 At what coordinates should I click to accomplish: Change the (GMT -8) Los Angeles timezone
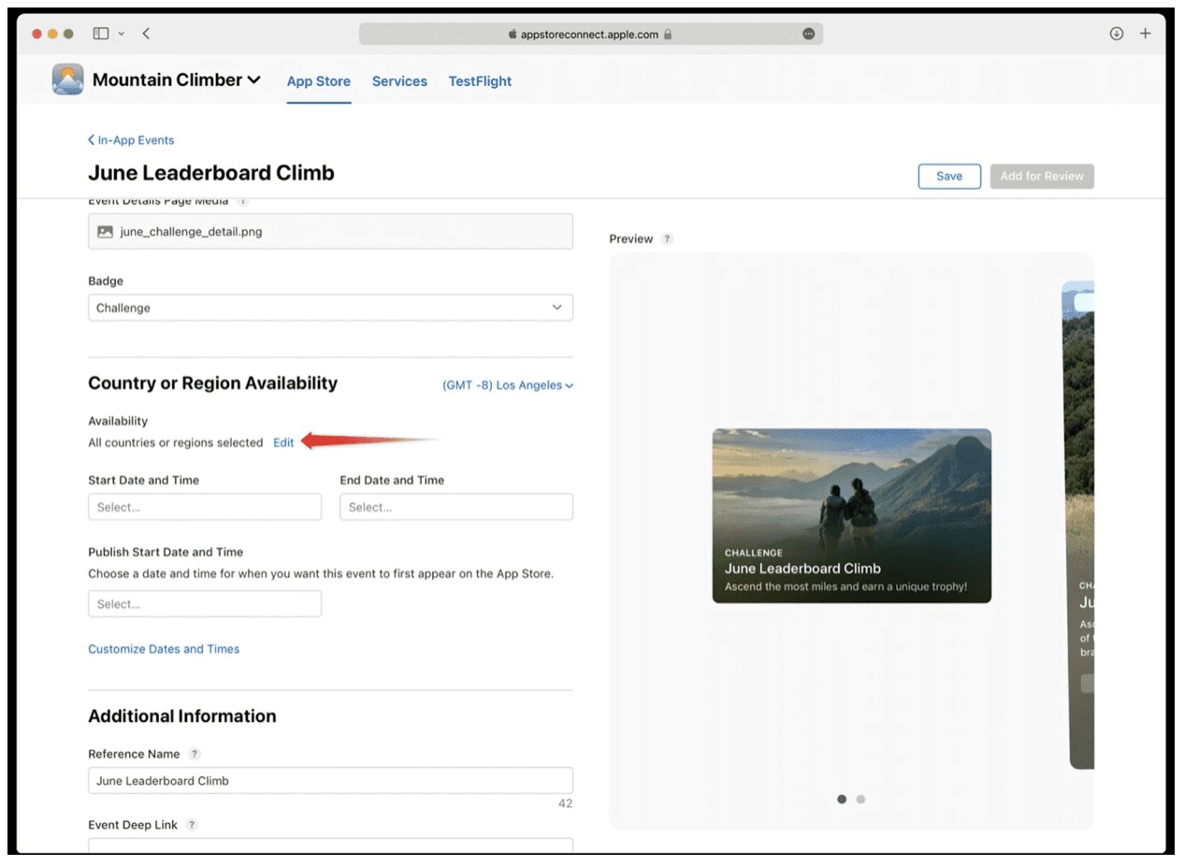coord(507,384)
